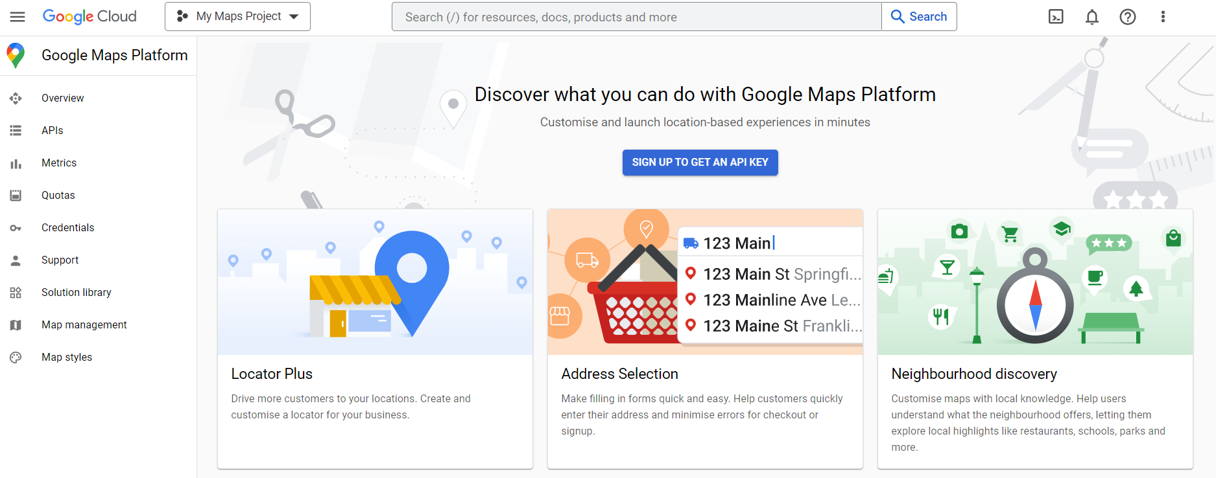Open the My Maps Project selector dropdown

click(237, 16)
